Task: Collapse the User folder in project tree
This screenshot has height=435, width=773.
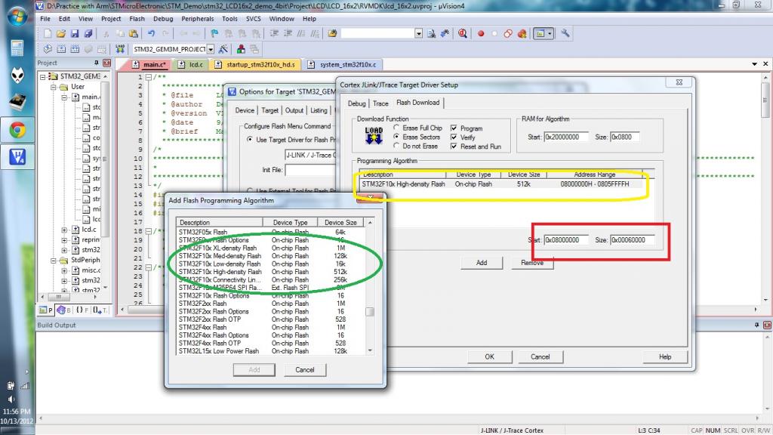Action: pos(54,87)
